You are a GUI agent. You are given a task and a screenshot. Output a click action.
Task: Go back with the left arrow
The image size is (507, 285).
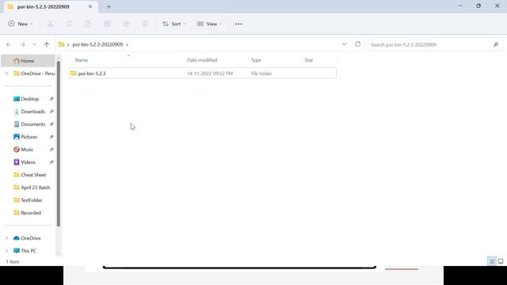(x=9, y=44)
